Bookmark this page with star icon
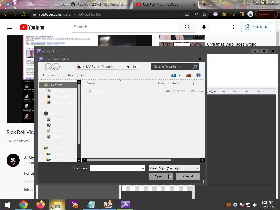The width and height of the screenshot is (280, 210). pos(205,14)
